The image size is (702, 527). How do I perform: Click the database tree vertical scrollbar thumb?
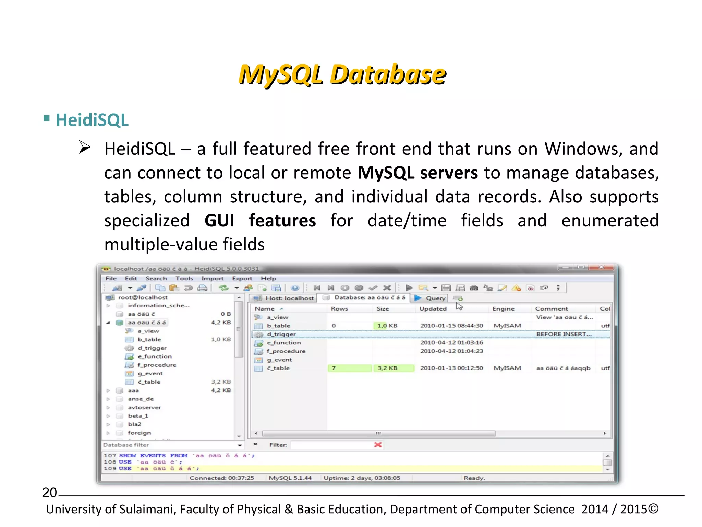[x=239, y=329]
